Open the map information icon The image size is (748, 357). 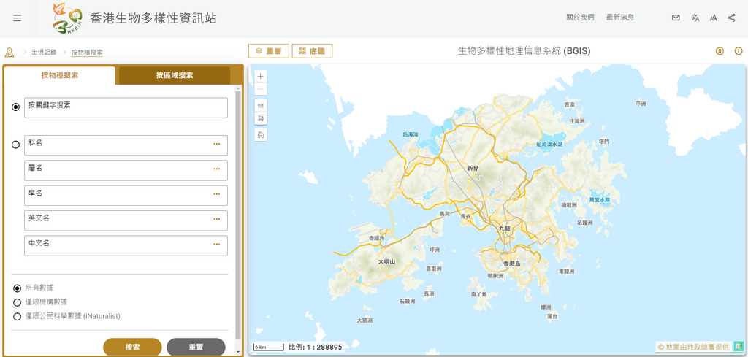738,51
